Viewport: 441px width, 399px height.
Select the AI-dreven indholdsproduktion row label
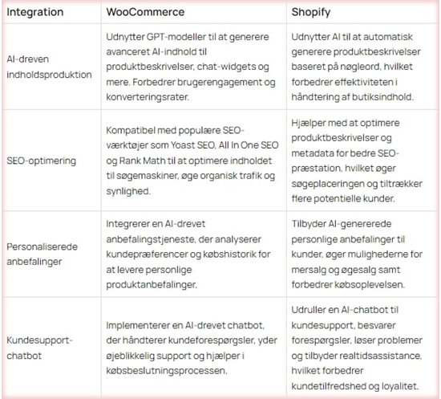49,67
